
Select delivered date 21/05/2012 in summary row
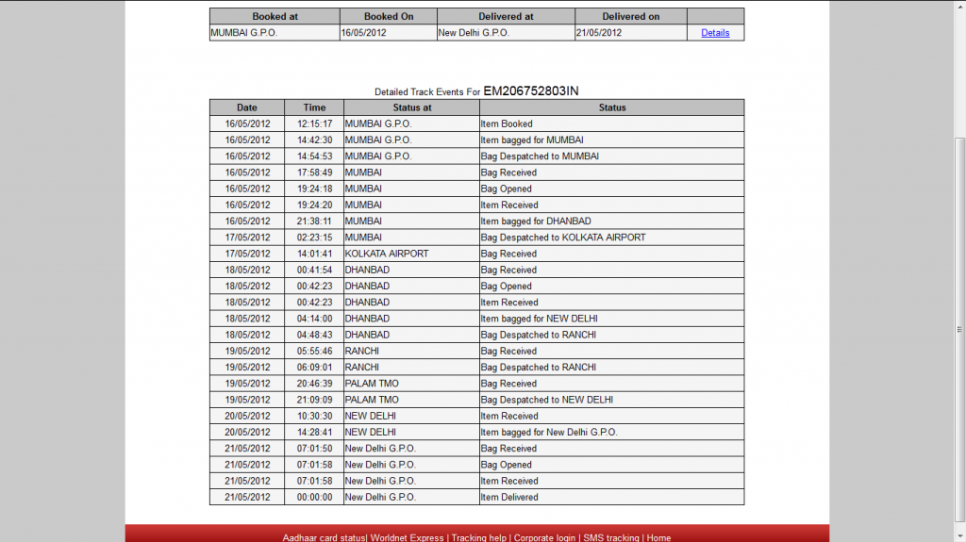631,33
